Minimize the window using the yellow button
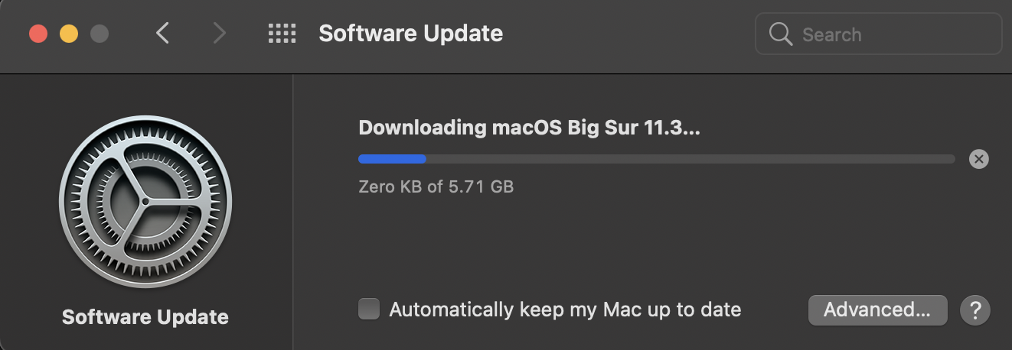Viewport: 1012px width, 350px height. pos(69,34)
